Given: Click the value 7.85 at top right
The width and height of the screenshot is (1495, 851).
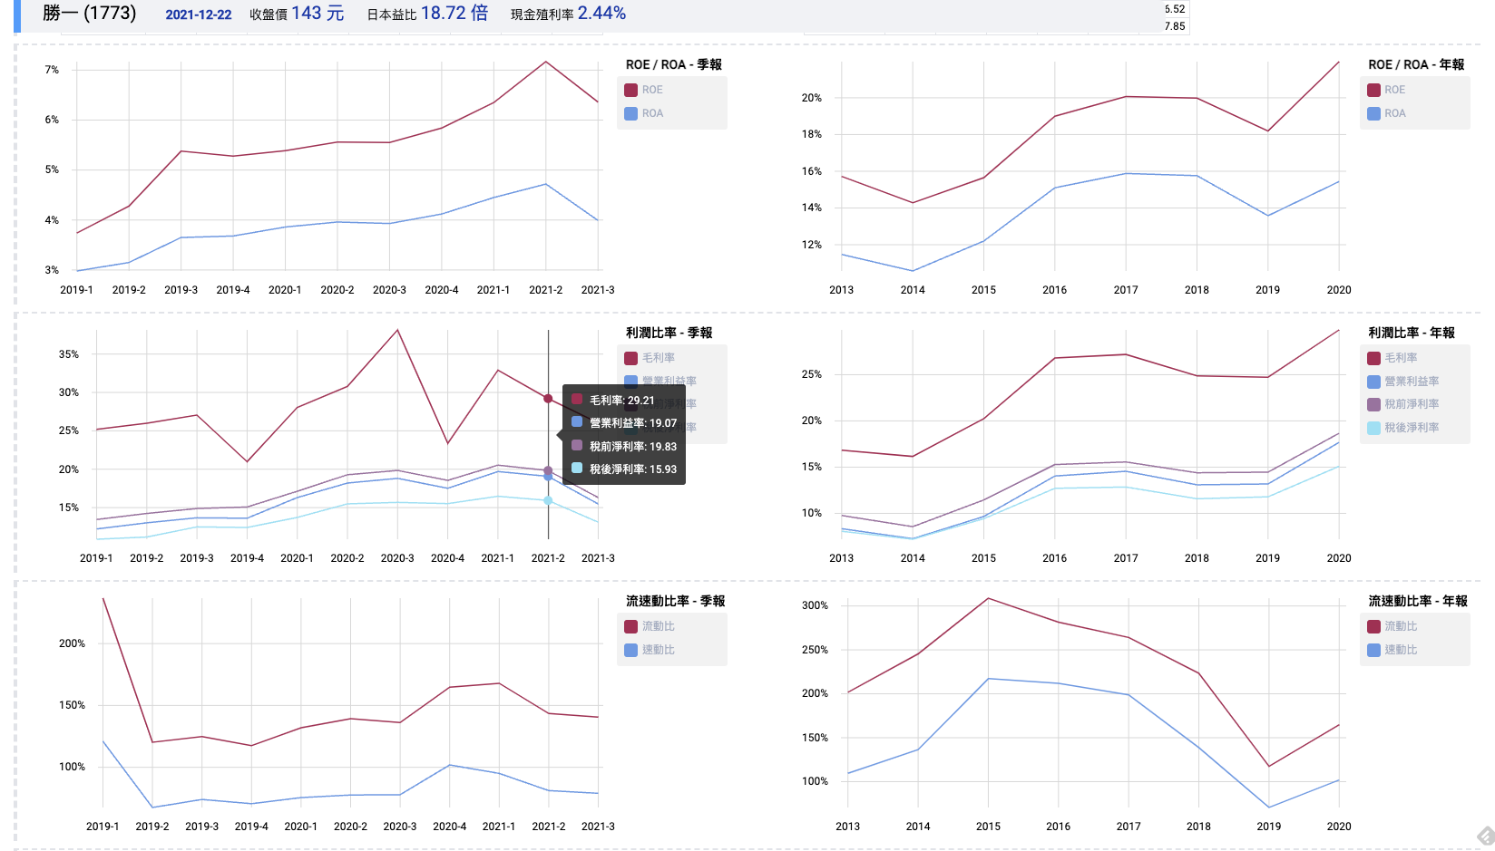Looking at the screenshot, I should pyautogui.click(x=1175, y=26).
